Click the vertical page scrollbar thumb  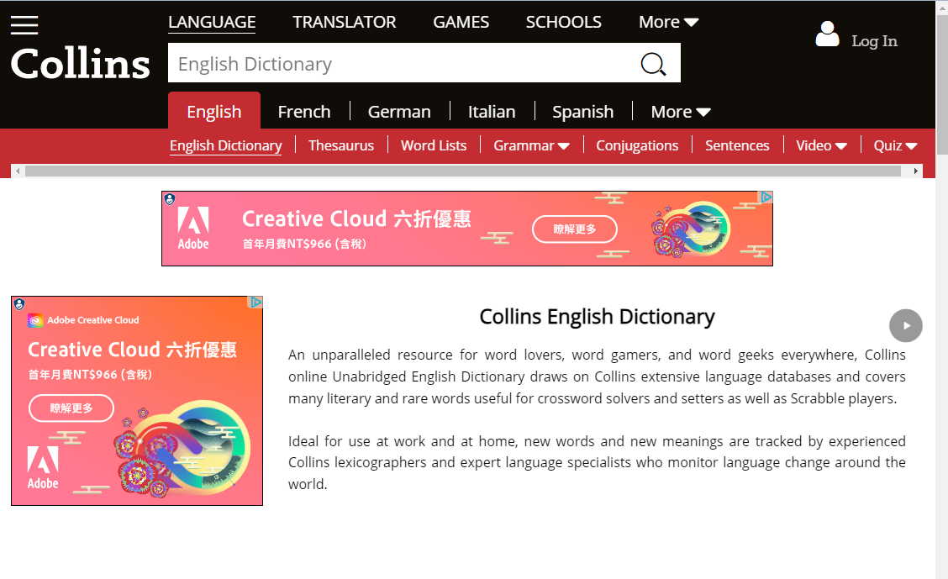942,85
